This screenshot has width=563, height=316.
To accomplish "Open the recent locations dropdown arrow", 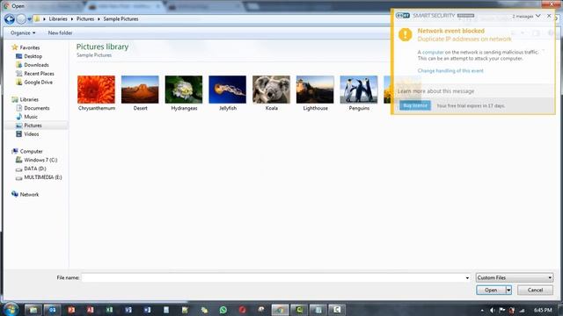I will 29,19.
